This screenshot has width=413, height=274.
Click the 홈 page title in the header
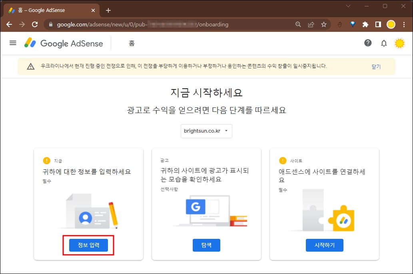point(132,43)
